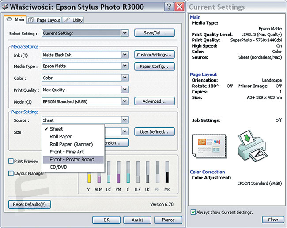Enable the Print Preview checkbox

pos(11,161)
